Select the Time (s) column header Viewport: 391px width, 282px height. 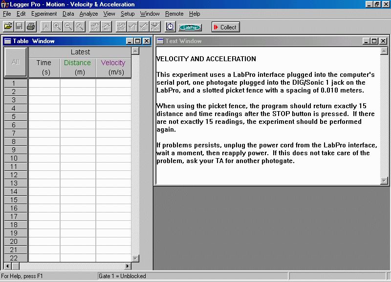click(44, 68)
